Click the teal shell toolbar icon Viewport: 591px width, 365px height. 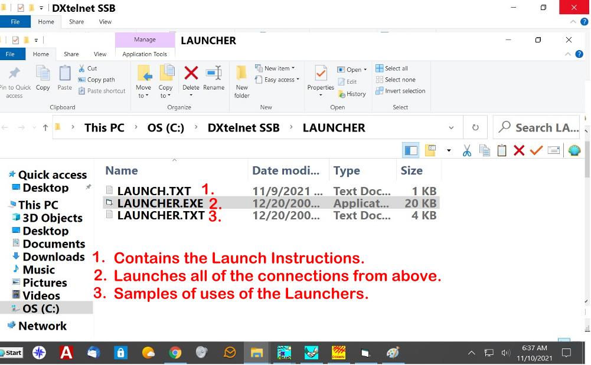[574, 150]
